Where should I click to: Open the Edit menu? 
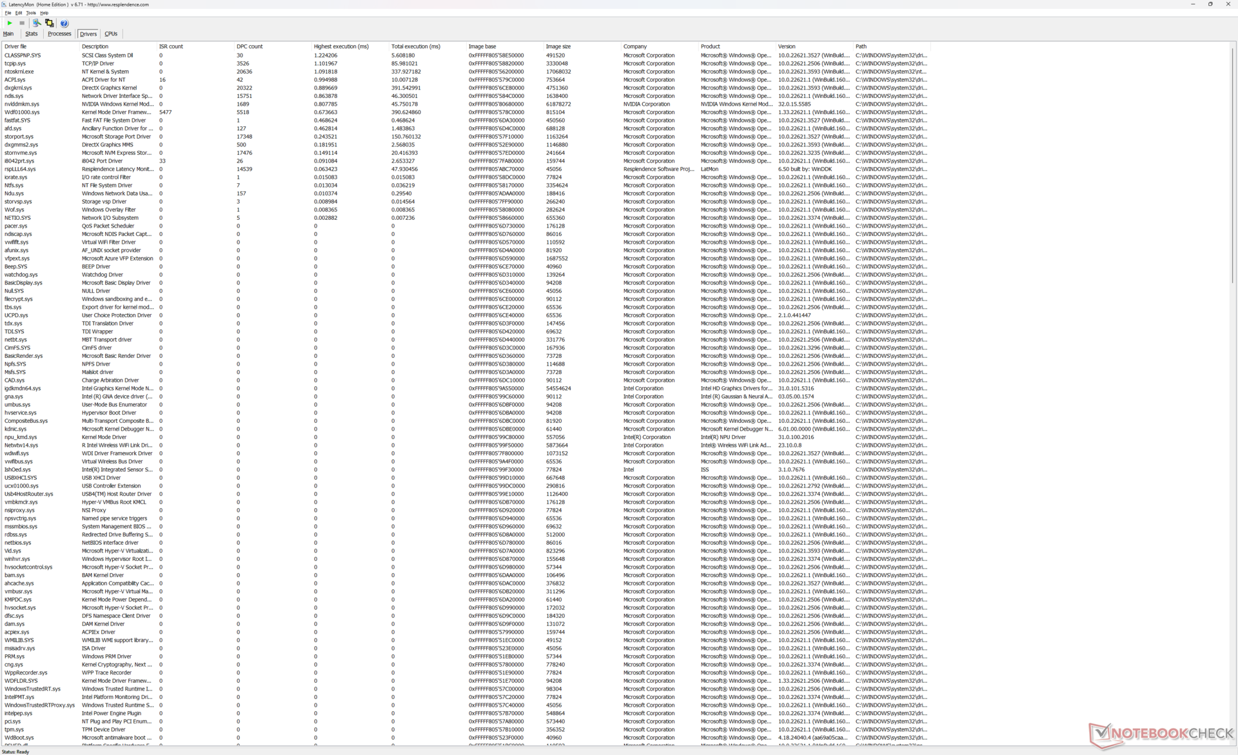(19, 13)
